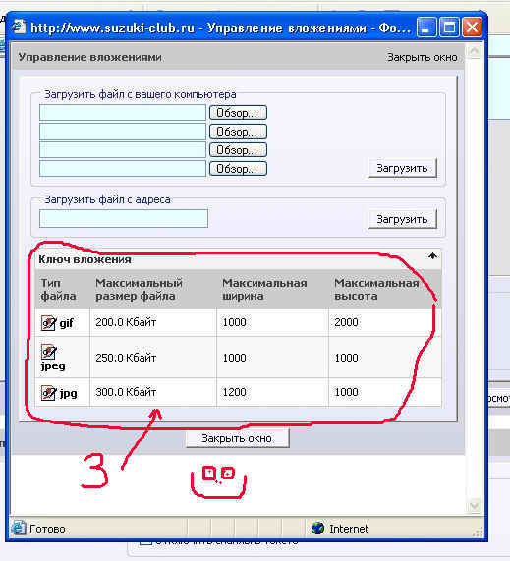Image resolution: width=510 pixels, height=561 pixels.
Task: Maximize the attachment manager window
Action: 449,28
